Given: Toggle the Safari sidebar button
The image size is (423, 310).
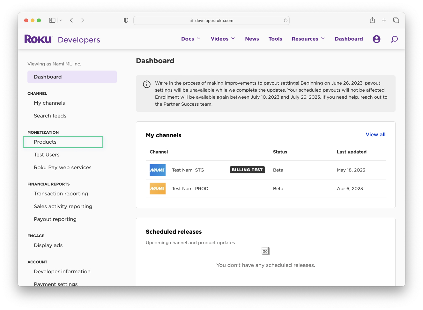Looking at the screenshot, I should (52, 20).
